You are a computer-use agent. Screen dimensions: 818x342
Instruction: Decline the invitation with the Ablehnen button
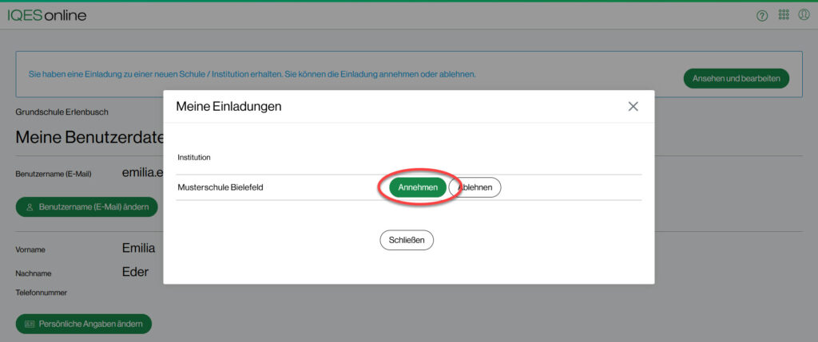(x=475, y=187)
